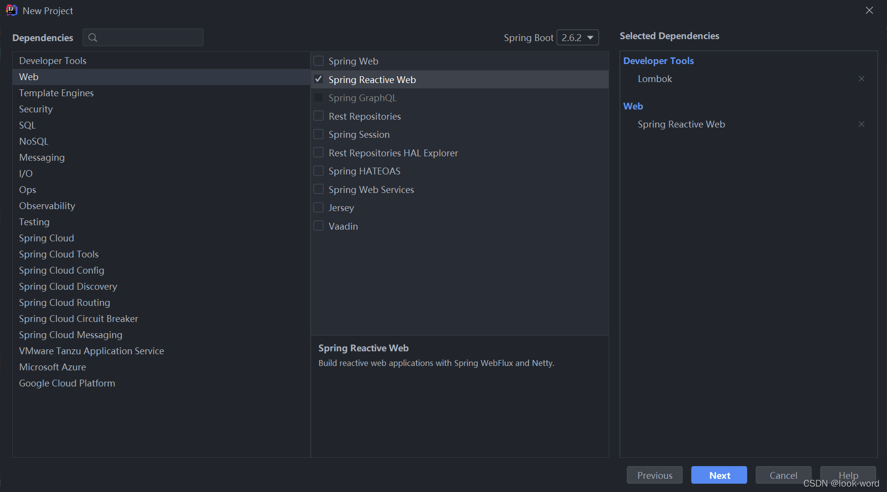
Task: Click the search magnifier icon in Dependencies
Action: (x=92, y=38)
